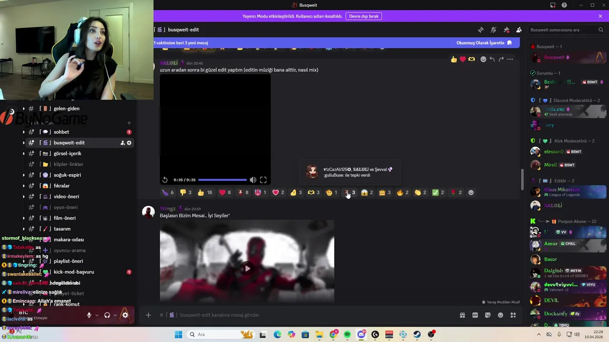609x342 pixels.
Task: Forward SALOLİ's message arrow icon
Action: click(x=501, y=59)
